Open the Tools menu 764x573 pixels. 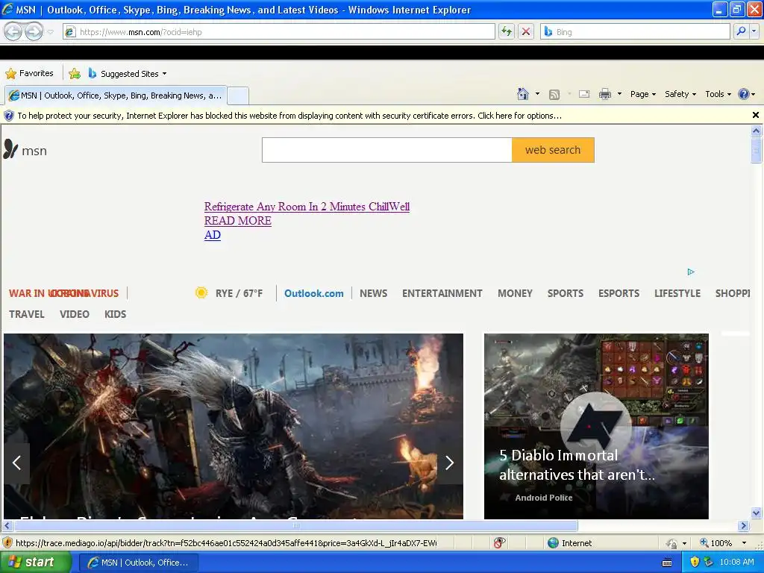(x=718, y=94)
